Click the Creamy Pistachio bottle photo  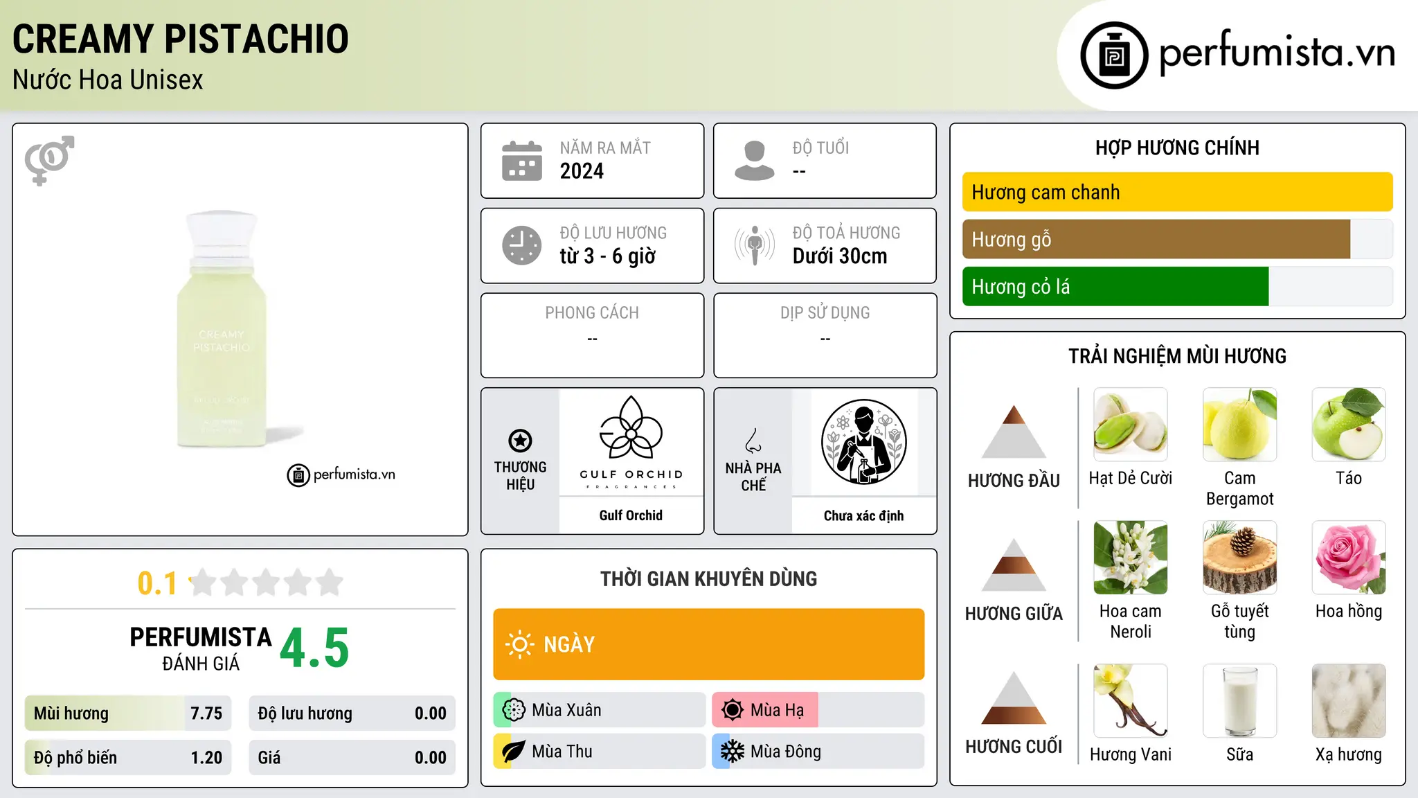222,329
